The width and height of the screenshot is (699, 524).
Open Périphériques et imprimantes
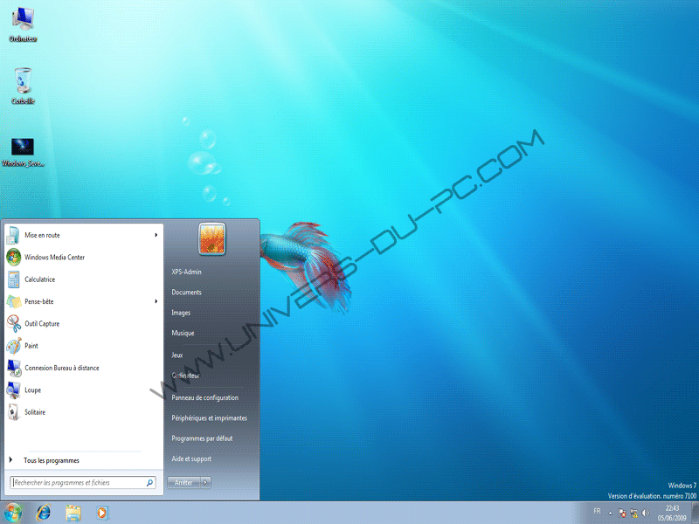[x=209, y=418]
